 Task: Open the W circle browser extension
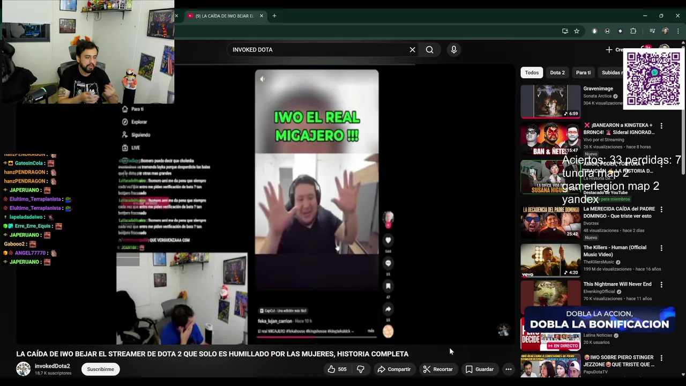[x=607, y=31]
